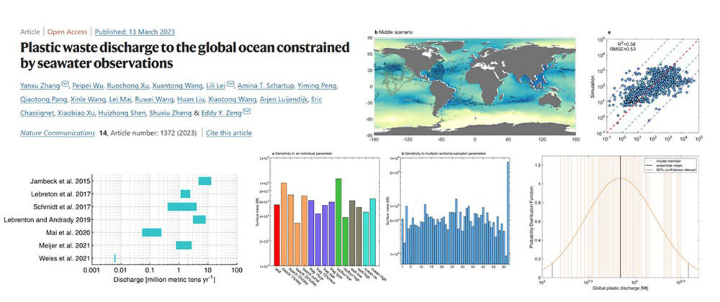The height and width of the screenshot is (302, 720).
Task: Open the Published: 13 March 2023 link
Action: pos(135,32)
